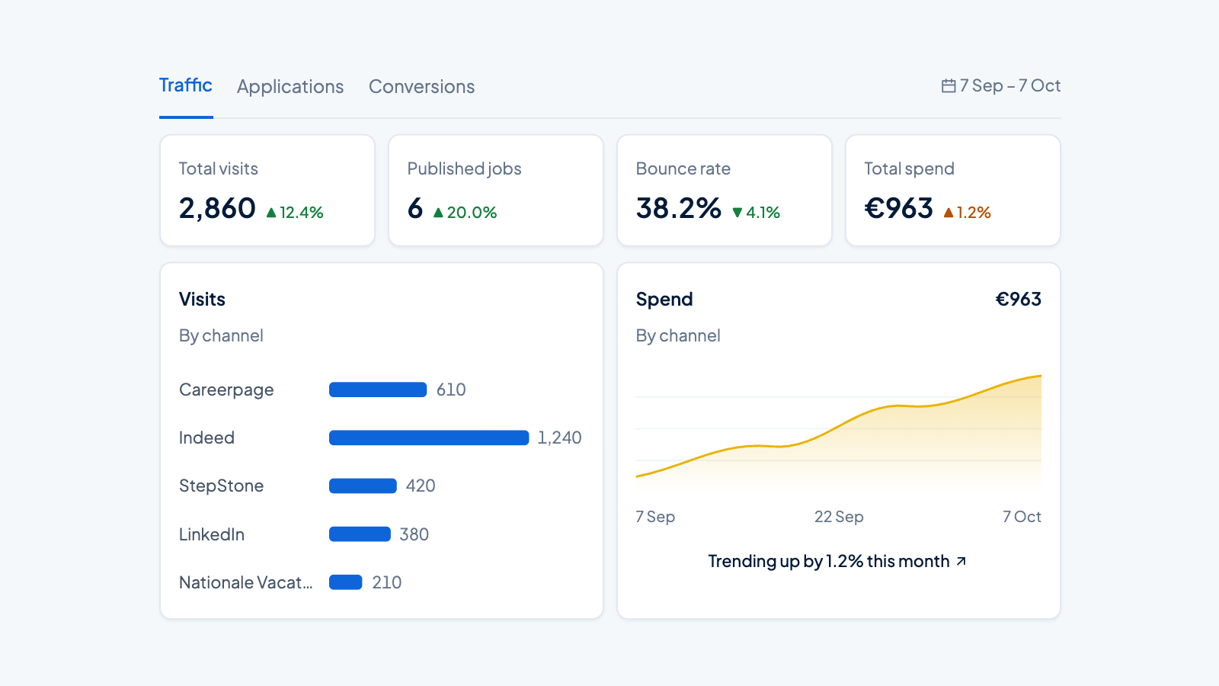Image resolution: width=1219 pixels, height=686 pixels.
Task: Click the trending-up arrow icon after 'this month'
Action: point(961,561)
